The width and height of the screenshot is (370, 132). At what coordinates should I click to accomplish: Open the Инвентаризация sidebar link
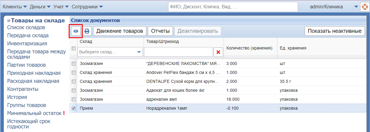coord(27,44)
